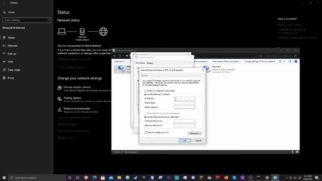Switch to large icons view in status bar

[x=297, y=152]
